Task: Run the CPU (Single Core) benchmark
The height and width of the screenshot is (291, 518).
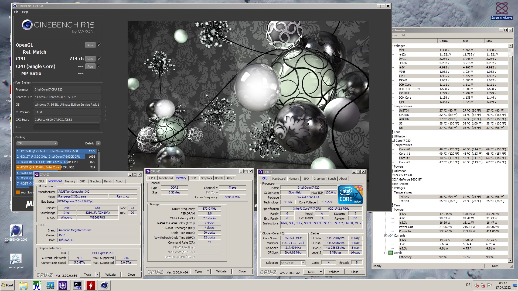Action: (x=90, y=66)
